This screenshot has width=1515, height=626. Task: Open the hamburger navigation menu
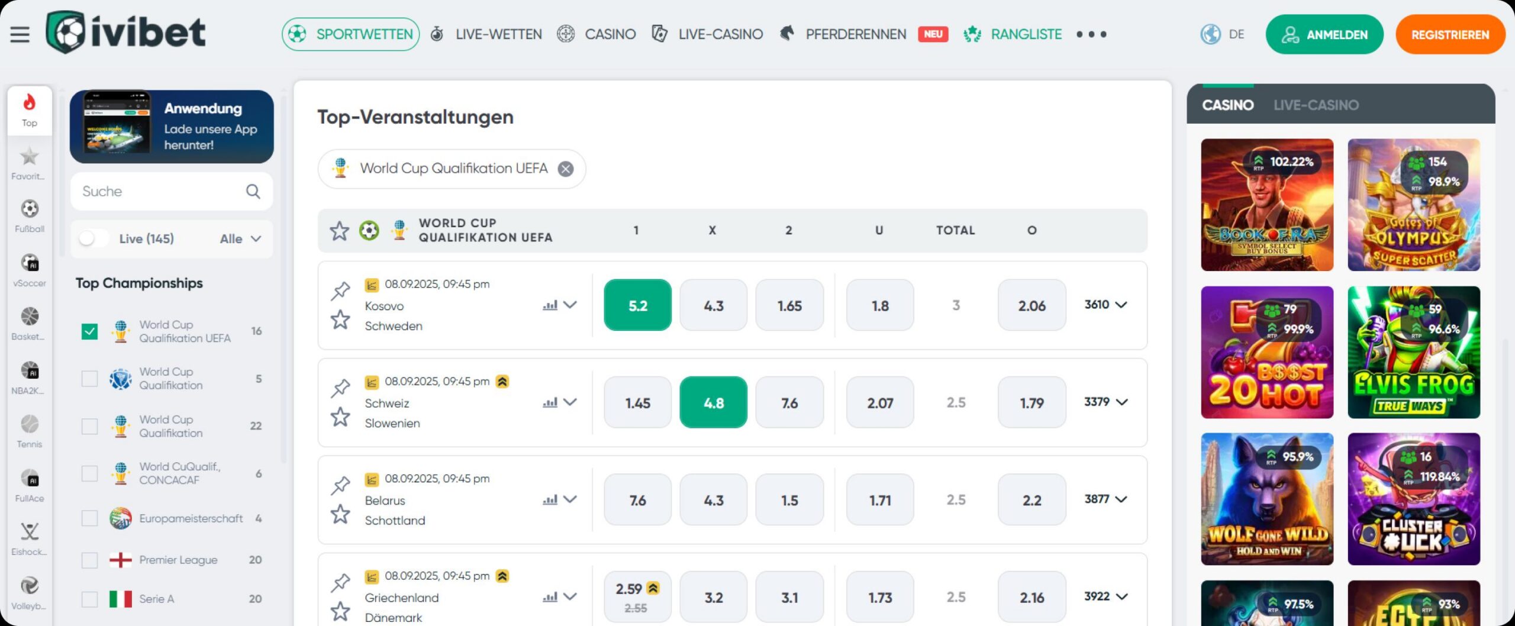click(20, 34)
